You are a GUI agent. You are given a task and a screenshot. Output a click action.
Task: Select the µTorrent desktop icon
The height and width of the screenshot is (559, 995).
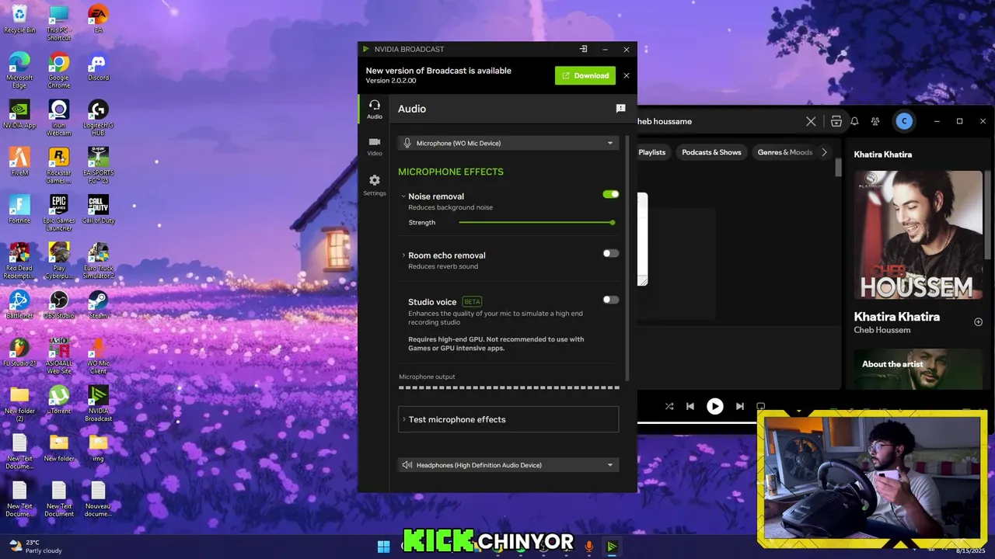click(x=59, y=399)
